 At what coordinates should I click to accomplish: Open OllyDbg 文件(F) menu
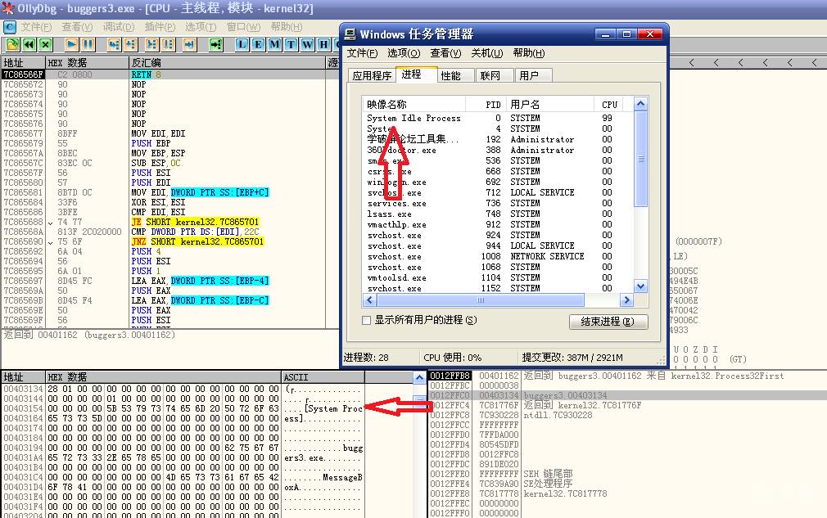point(36,27)
